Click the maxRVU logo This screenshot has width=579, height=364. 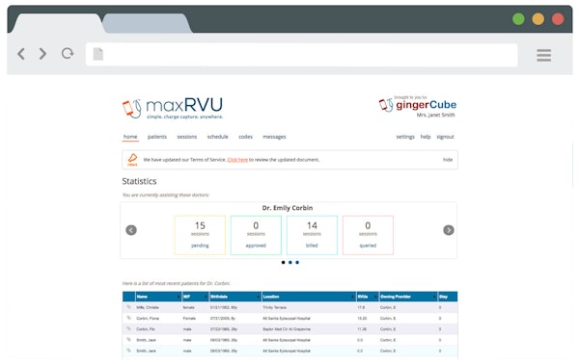pos(173,108)
